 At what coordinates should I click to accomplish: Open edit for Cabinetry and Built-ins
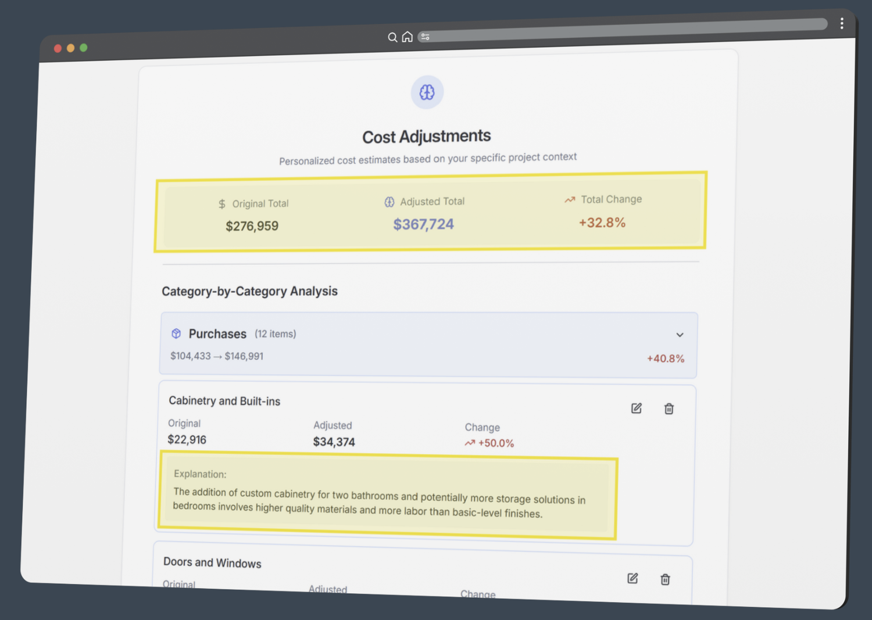click(x=636, y=408)
